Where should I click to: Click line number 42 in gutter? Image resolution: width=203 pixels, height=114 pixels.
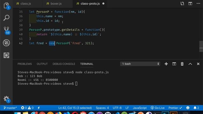pyautogui.click(x=21, y=43)
